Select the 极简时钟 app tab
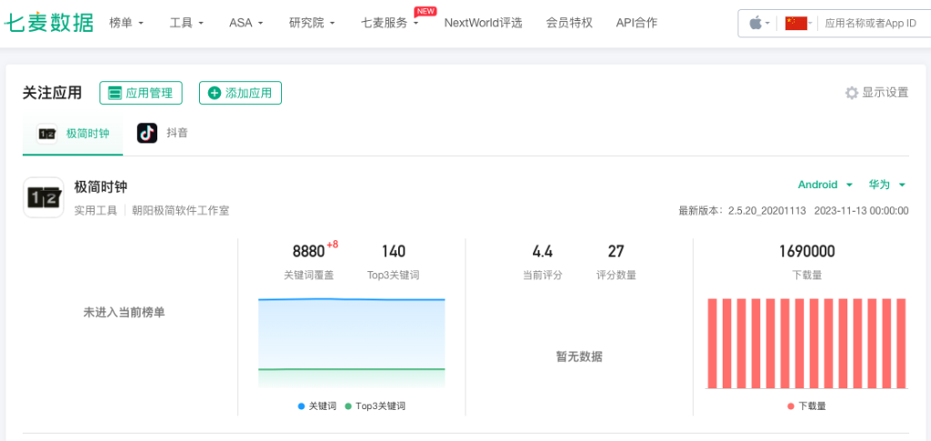931x441 pixels. 73,134
